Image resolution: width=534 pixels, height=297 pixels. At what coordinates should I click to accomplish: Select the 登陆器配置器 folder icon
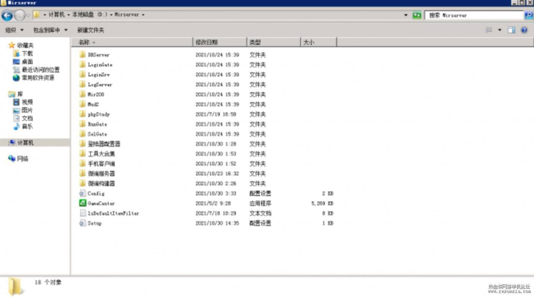[x=82, y=144]
